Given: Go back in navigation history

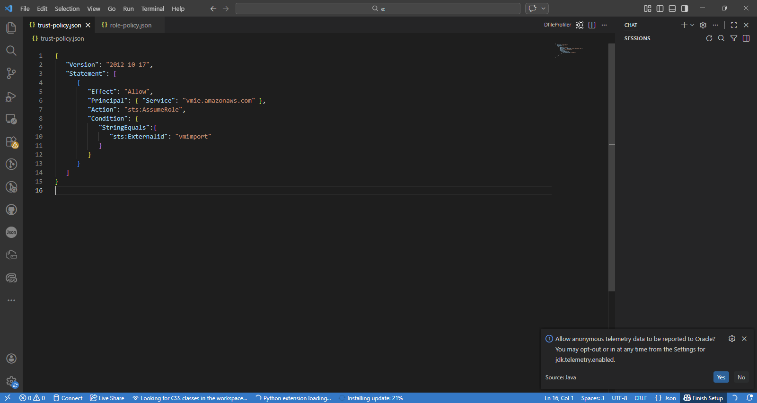Looking at the screenshot, I should (x=213, y=9).
